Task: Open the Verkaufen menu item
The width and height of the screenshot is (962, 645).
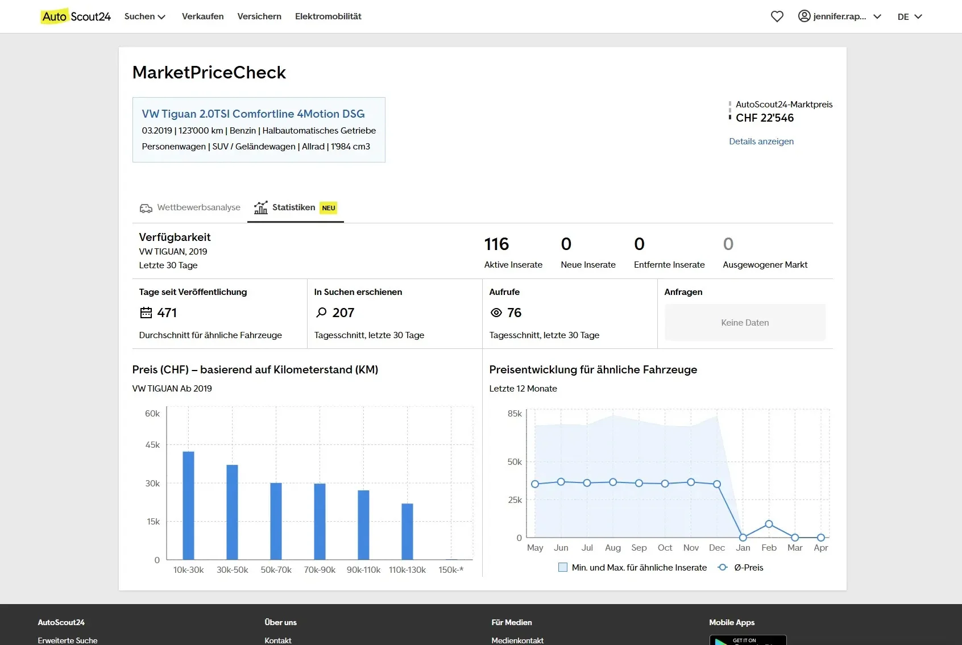Action: coord(203,16)
